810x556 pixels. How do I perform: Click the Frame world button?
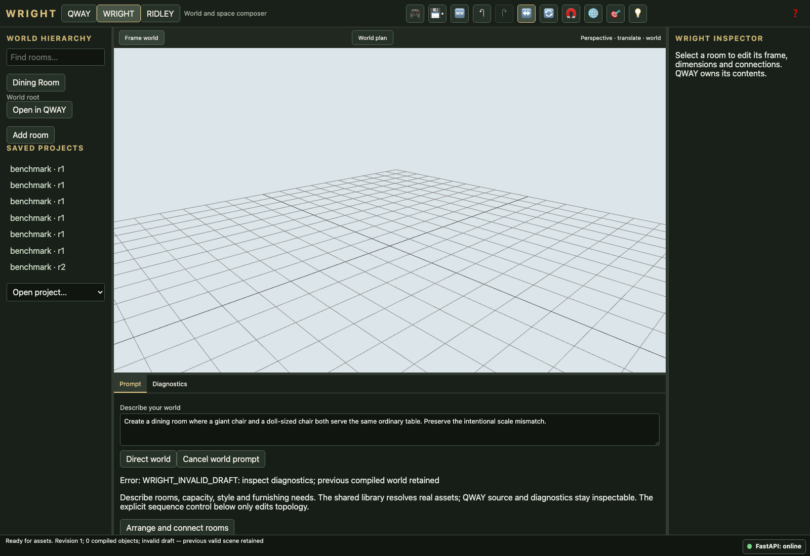tap(142, 38)
